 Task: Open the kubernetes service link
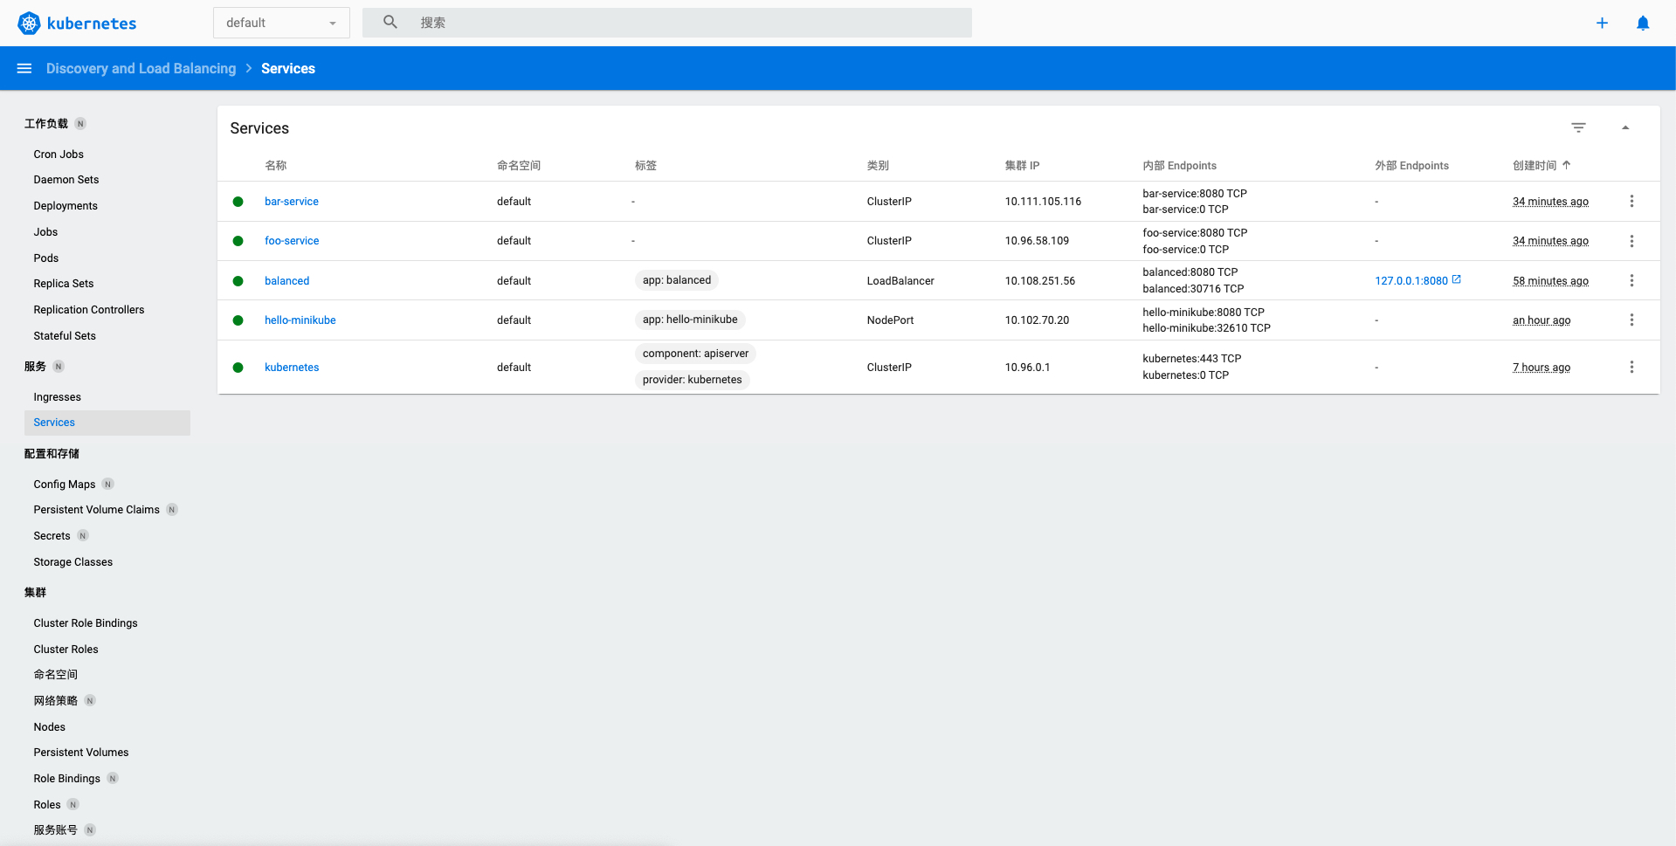[292, 368]
